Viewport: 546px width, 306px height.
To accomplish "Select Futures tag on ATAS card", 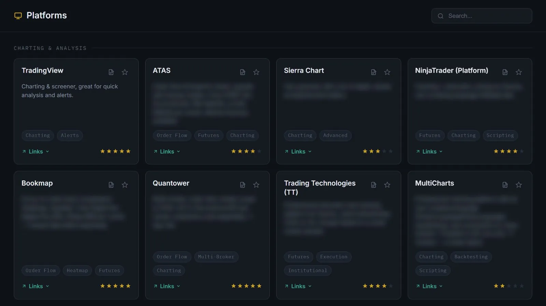I will tap(209, 135).
